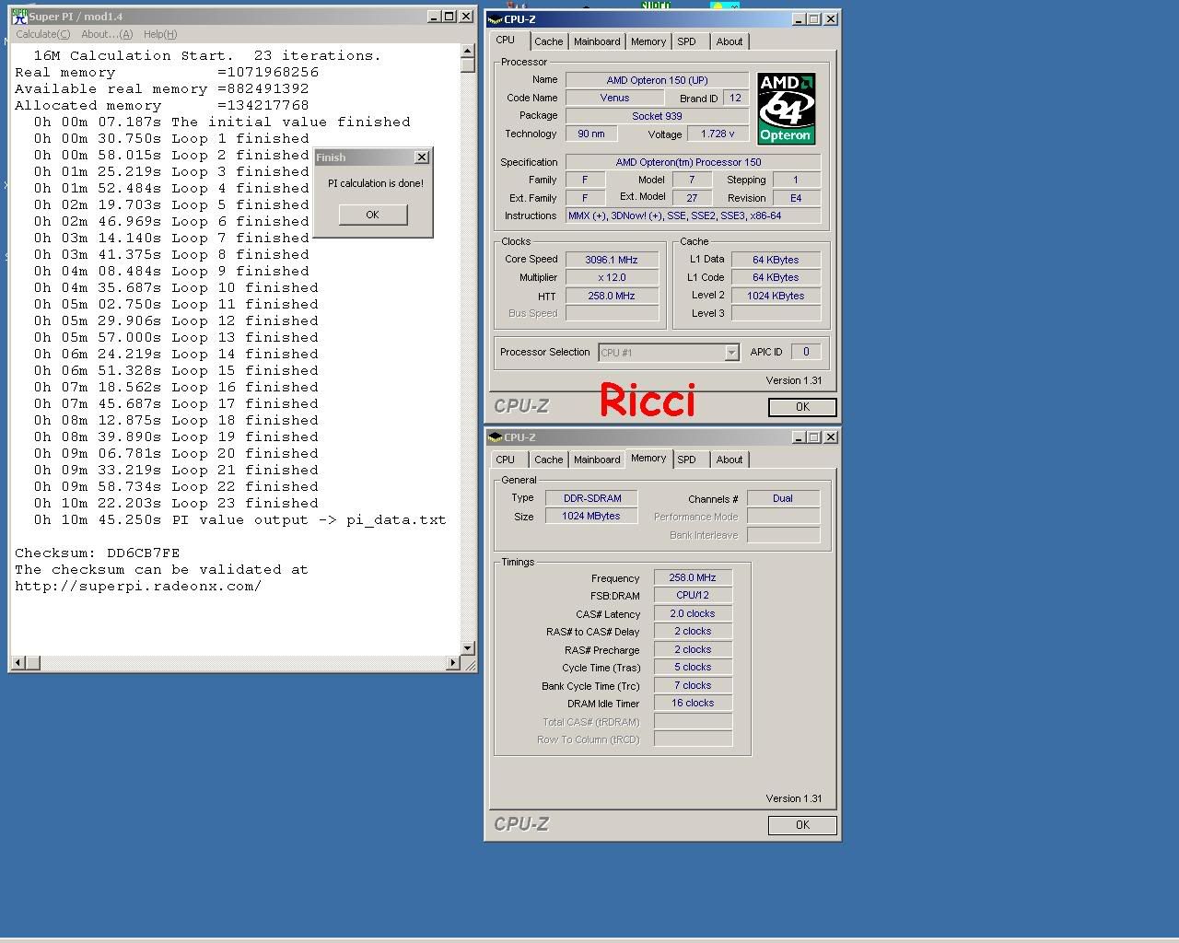Click the CAS# Latency value 2.0 clocks
This screenshot has width=1179, height=943.
coord(693,613)
